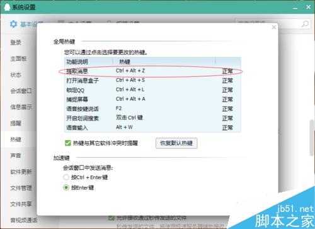Select the 提取消息 hotkey row
This screenshot has height=229, width=315.
(x=152, y=71)
